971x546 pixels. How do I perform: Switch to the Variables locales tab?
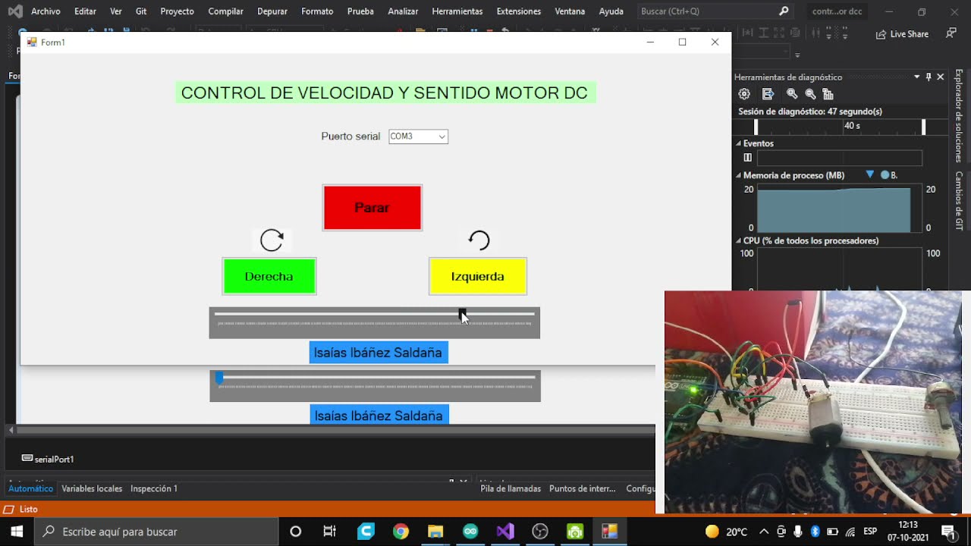pyautogui.click(x=92, y=488)
